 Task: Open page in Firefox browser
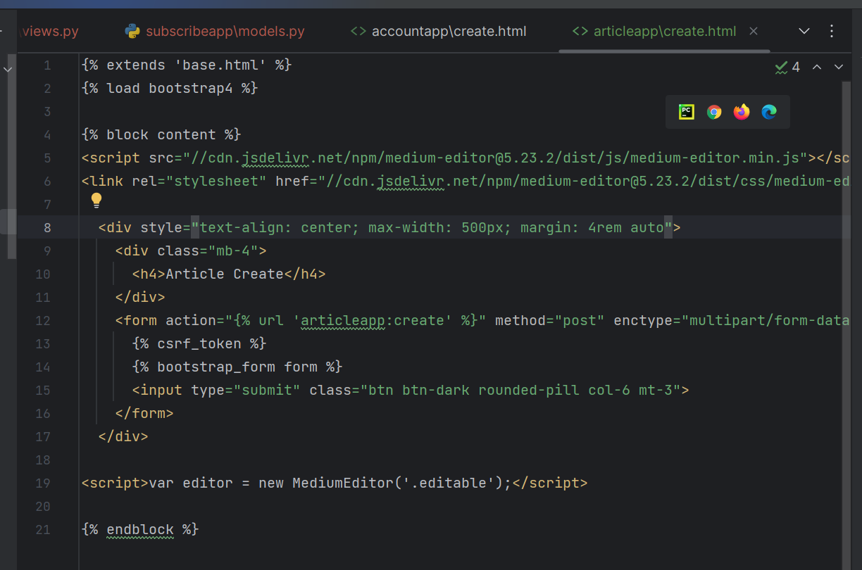[742, 112]
